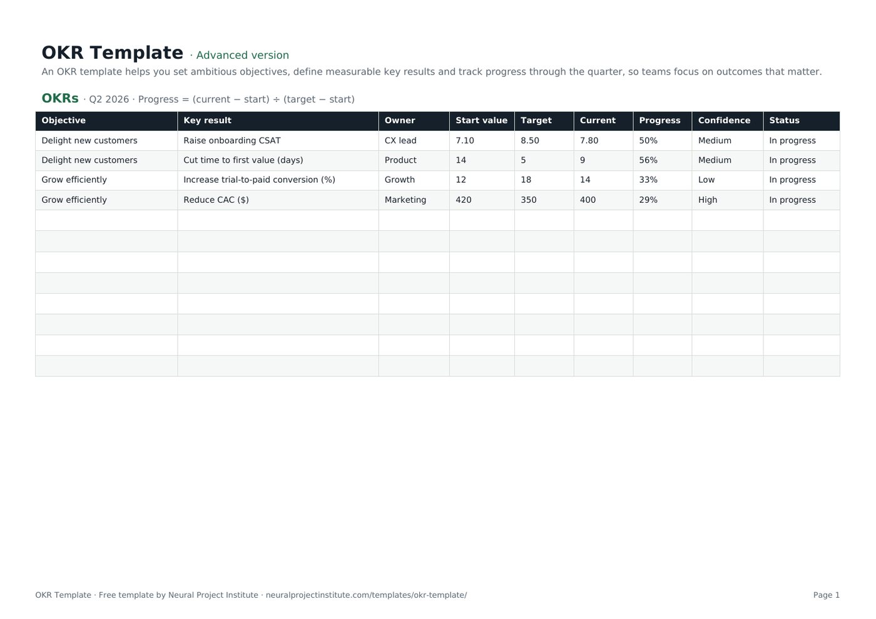
Task: Click the 56% progress cell
Action: (x=662, y=160)
